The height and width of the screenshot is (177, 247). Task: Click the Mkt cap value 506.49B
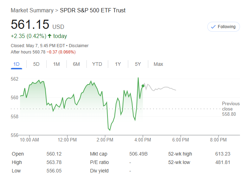point(138,154)
